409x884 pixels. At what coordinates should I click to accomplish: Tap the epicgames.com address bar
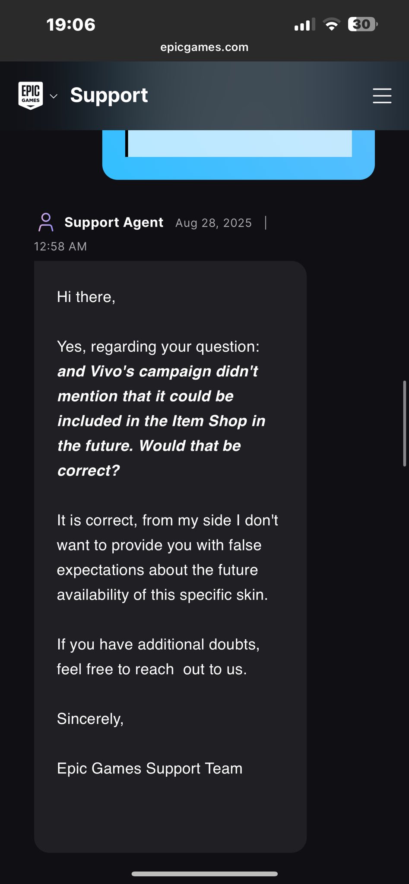204,47
